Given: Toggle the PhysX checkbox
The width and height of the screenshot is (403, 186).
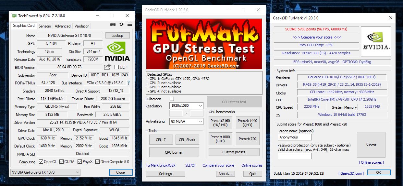Looking at the screenshot, I should [79, 162].
